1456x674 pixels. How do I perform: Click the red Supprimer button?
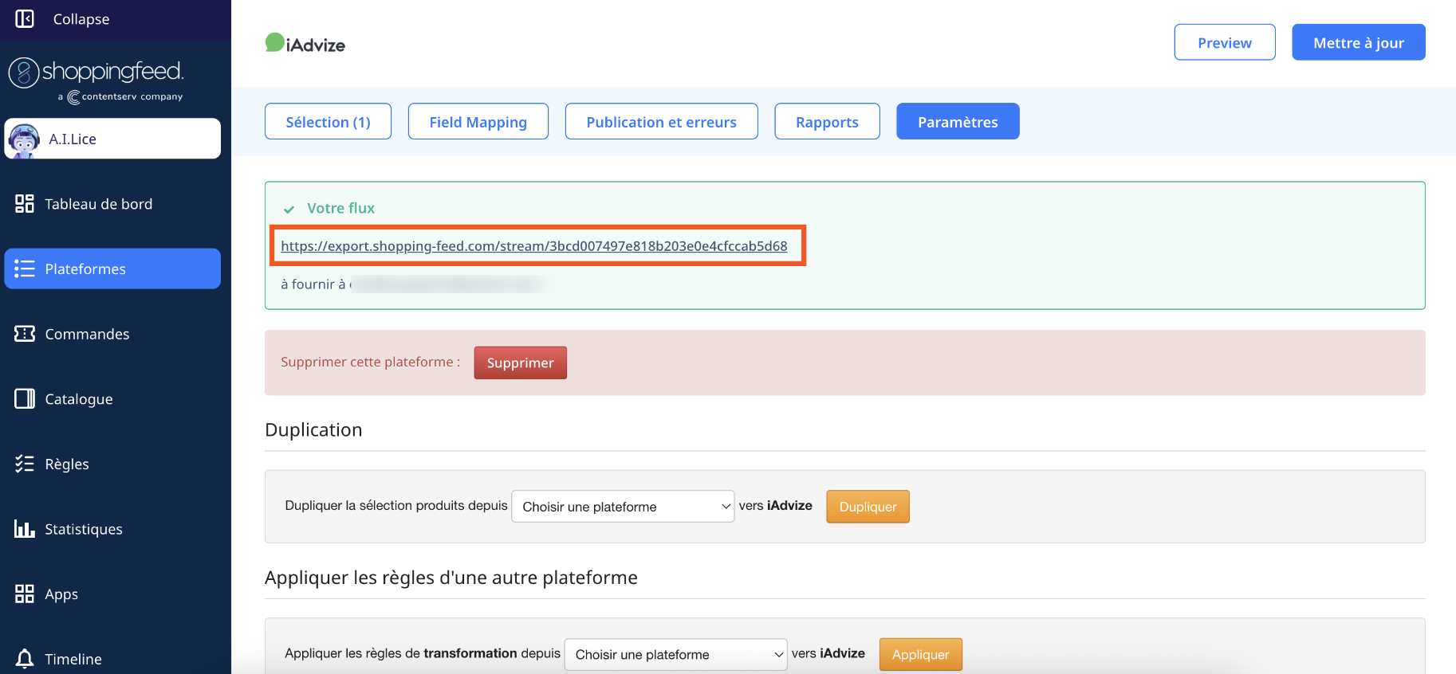click(520, 362)
